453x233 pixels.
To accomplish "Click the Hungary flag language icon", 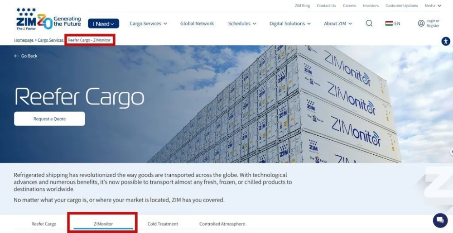I will point(389,24).
